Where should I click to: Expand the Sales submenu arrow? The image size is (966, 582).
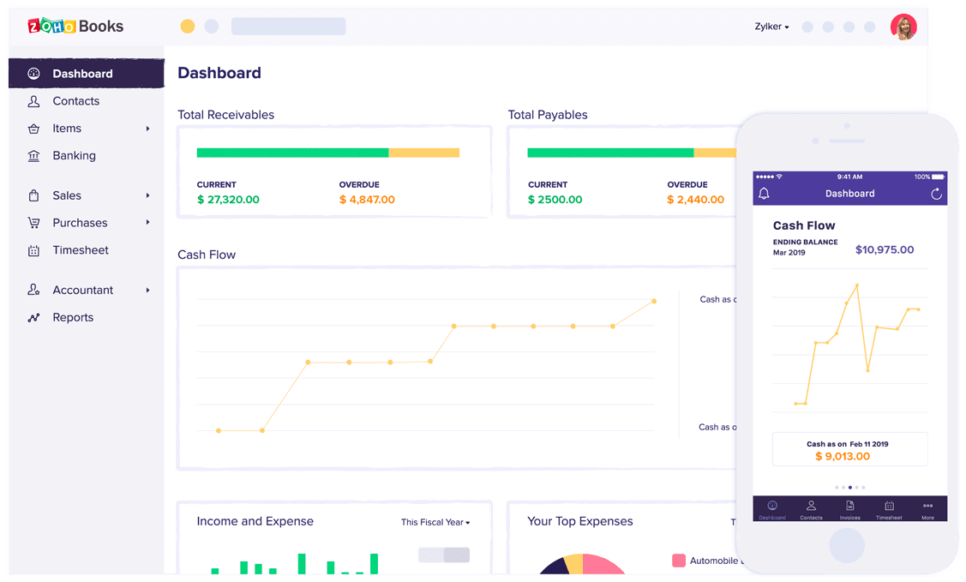[x=147, y=195]
